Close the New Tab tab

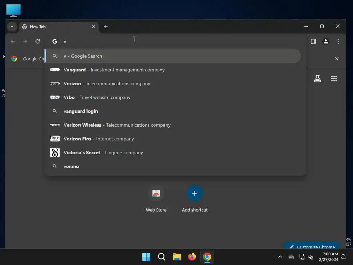[x=93, y=27]
